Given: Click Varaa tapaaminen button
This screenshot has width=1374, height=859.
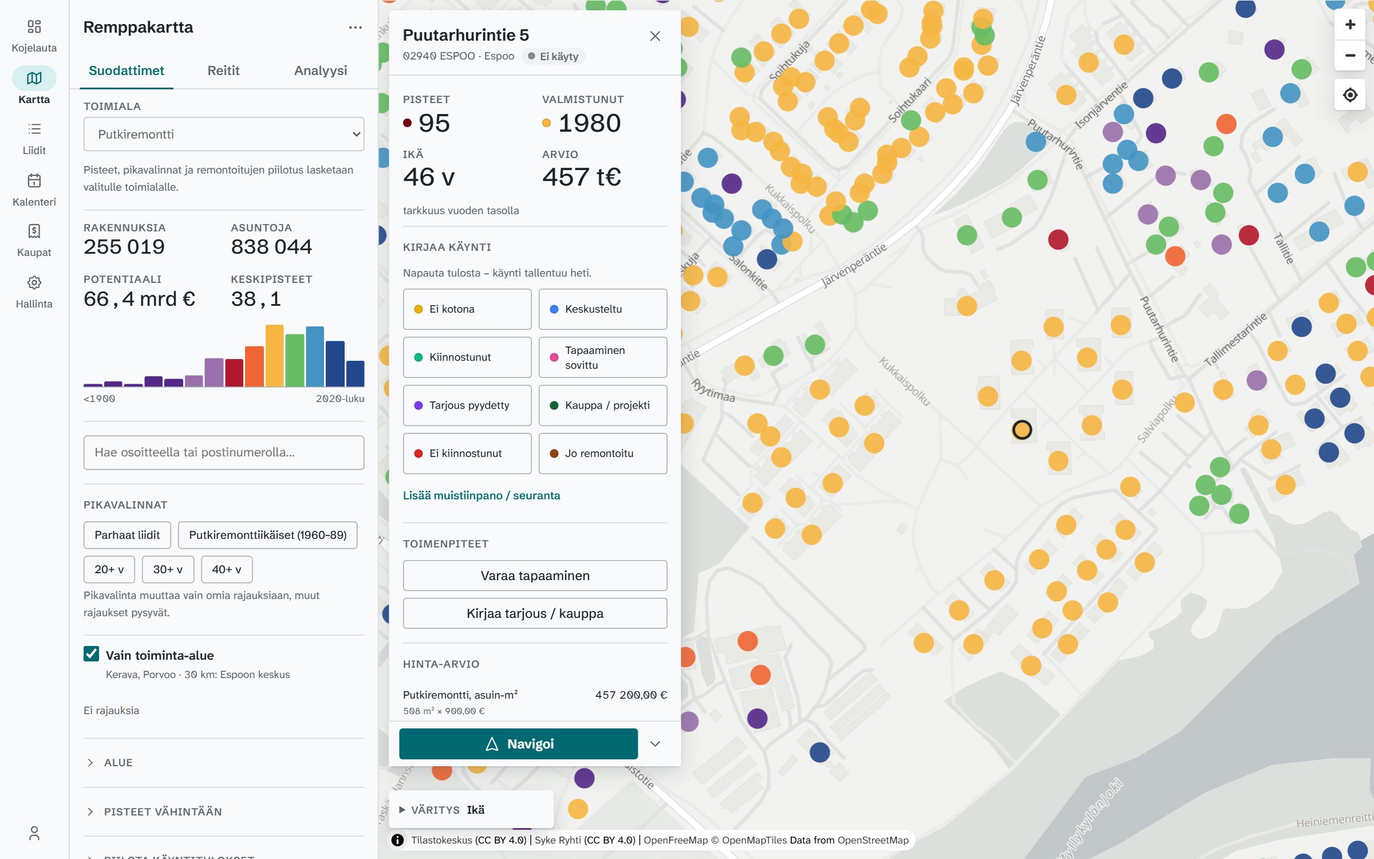Looking at the screenshot, I should click(535, 576).
